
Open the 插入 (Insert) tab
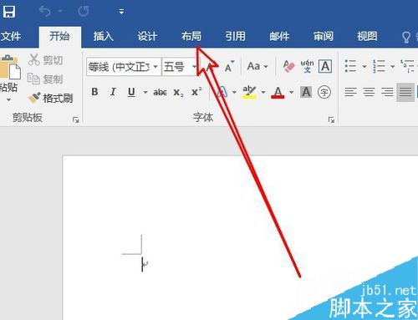(104, 36)
